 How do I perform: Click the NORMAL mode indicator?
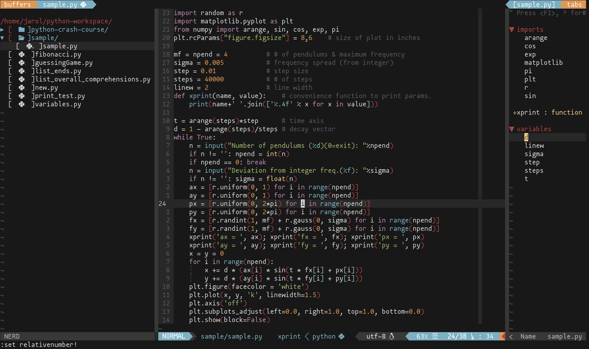[174, 336]
